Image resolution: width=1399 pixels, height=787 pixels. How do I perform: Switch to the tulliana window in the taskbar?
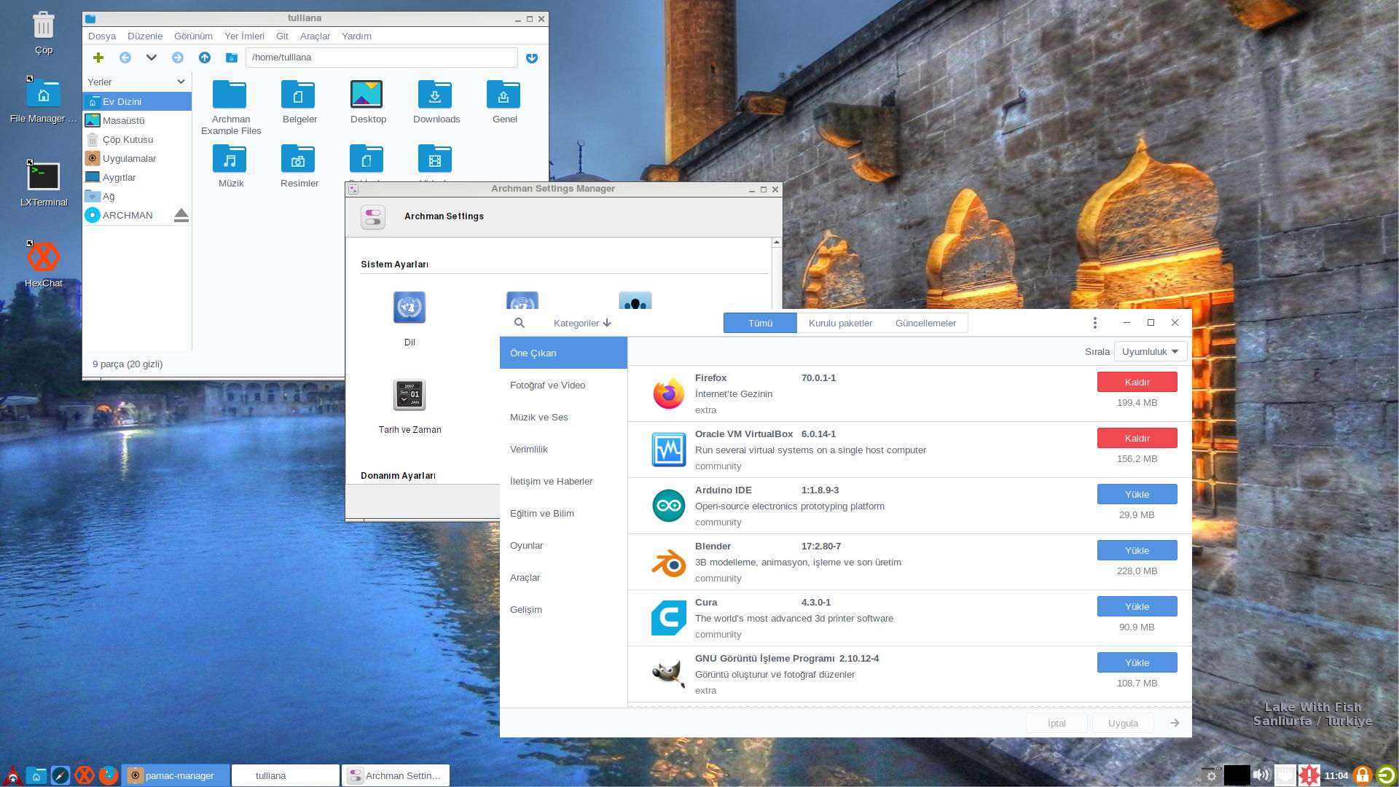click(286, 775)
